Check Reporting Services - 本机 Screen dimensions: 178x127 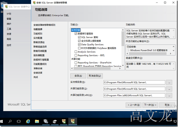point(76,55)
